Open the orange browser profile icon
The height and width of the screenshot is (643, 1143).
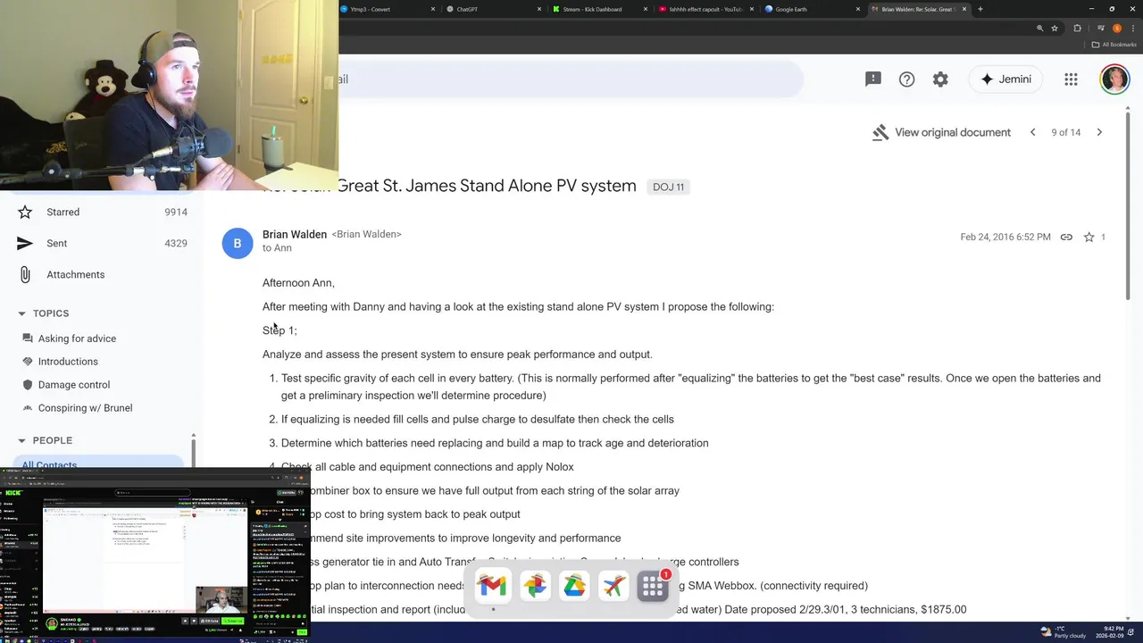pyautogui.click(x=1116, y=29)
